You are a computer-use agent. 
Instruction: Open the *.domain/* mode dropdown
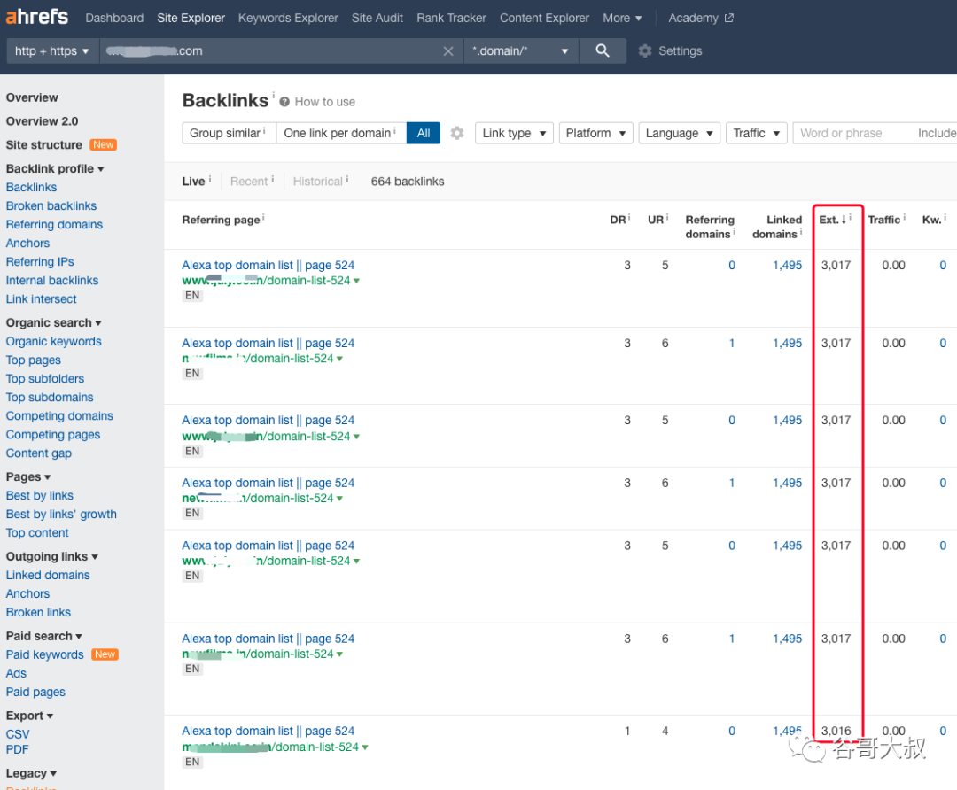[x=521, y=51]
